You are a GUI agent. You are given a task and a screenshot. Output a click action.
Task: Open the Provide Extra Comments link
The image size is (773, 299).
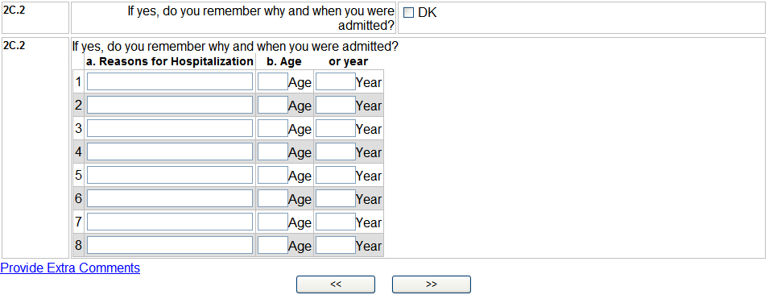tap(70, 268)
